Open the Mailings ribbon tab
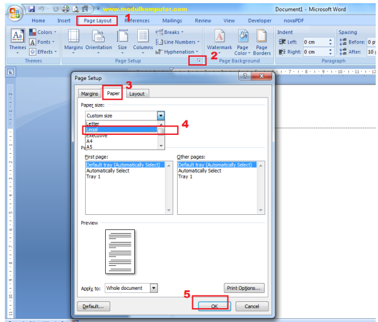This screenshot has width=378, height=322. tap(171, 20)
